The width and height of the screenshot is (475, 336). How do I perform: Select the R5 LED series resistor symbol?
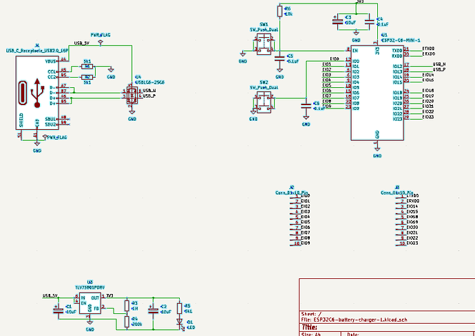click(180, 309)
